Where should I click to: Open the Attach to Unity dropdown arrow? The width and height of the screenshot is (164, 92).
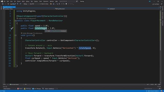coord(49,4)
